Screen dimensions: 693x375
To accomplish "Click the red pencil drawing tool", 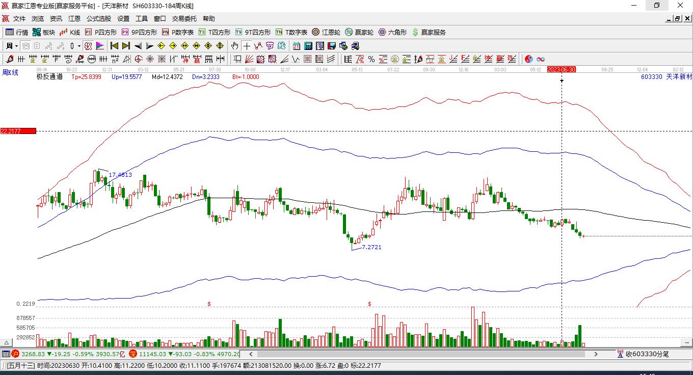I will [10, 59].
